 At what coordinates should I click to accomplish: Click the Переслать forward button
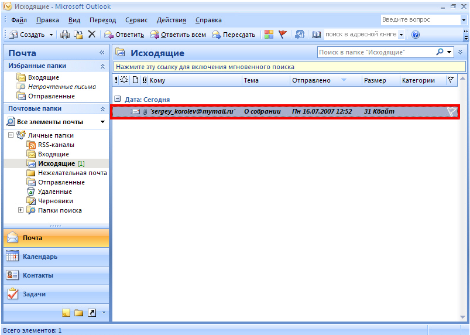pyautogui.click(x=233, y=35)
